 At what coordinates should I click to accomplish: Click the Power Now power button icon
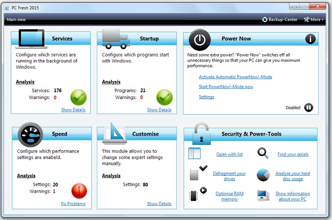199,39
